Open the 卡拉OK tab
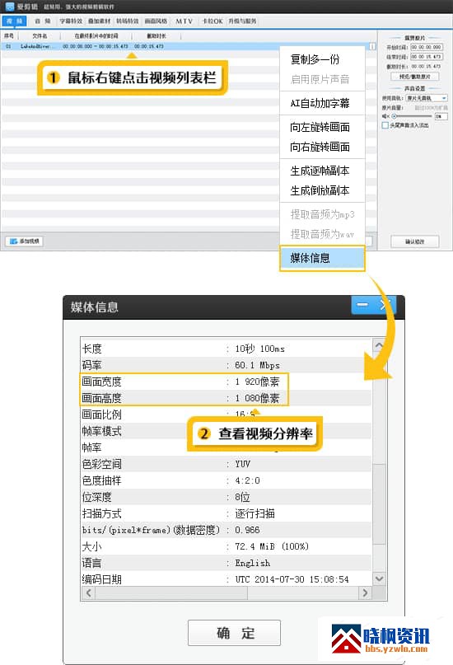 tap(212, 21)
